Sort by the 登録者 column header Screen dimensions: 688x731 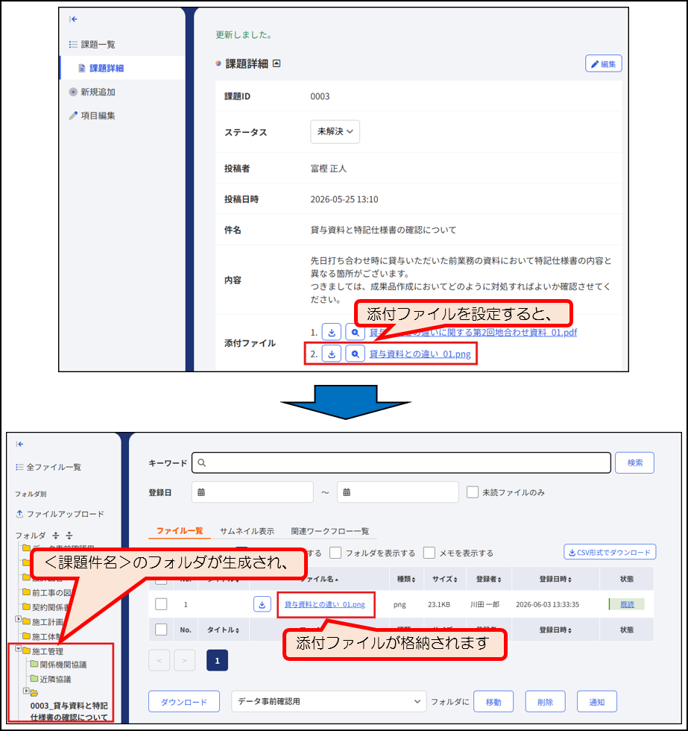(x=488, y=579)
